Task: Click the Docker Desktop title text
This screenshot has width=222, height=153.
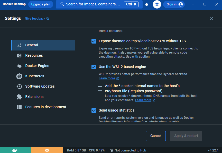Action: click(14, 4)
